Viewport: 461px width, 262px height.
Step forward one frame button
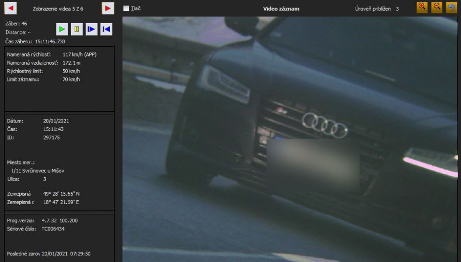click(x=91, y=29)
